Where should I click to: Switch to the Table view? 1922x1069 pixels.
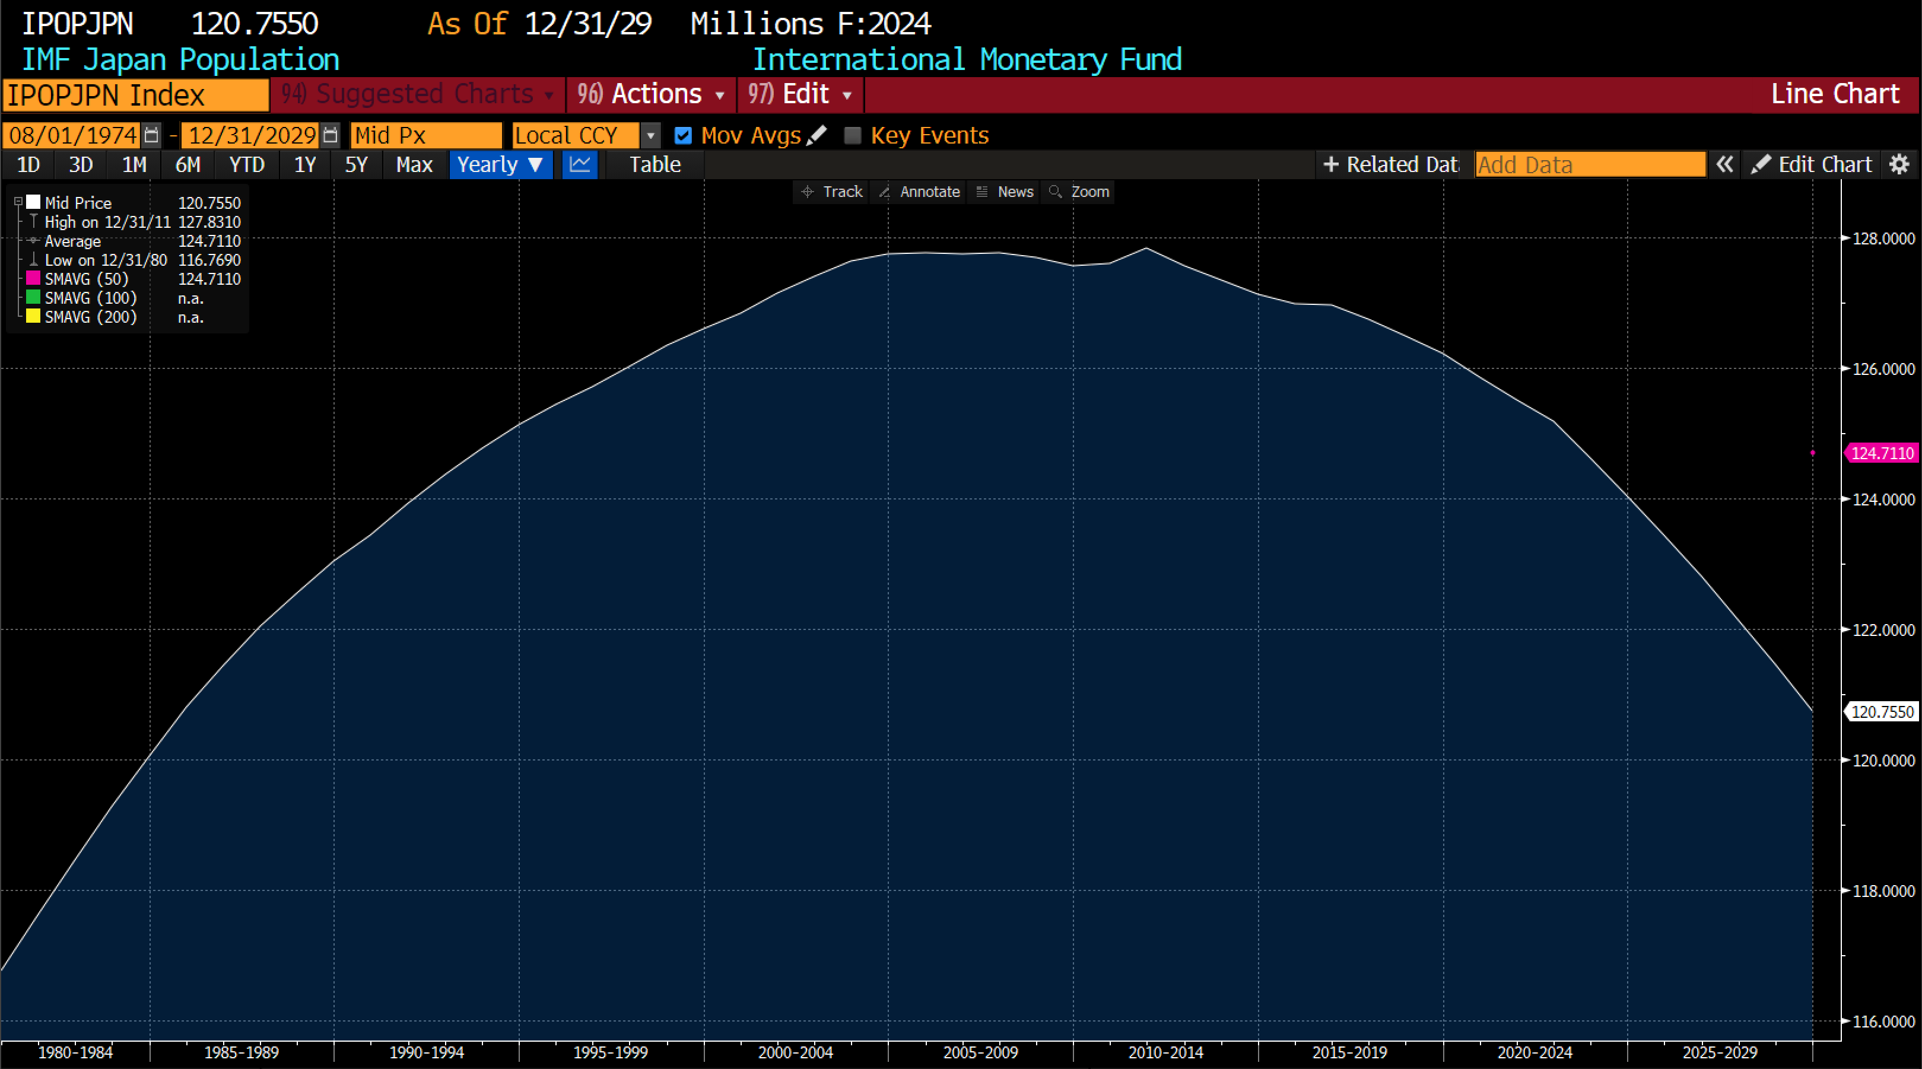[655, 164]
